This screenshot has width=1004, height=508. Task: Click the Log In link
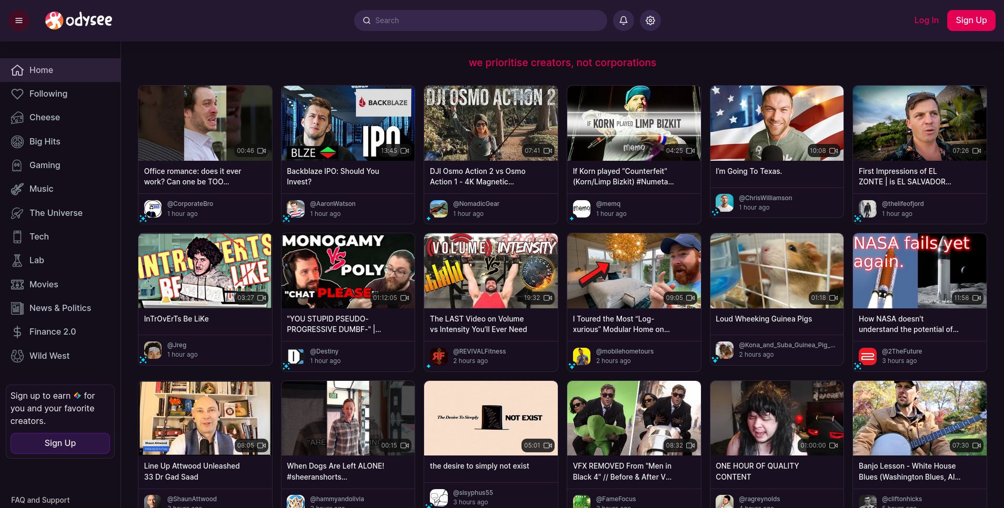click(926, 20)
